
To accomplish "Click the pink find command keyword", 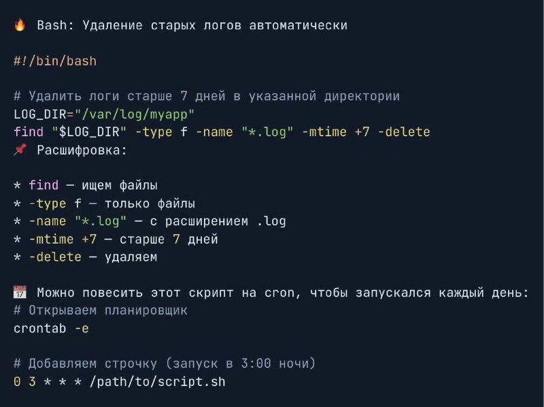I will (29, 131).
